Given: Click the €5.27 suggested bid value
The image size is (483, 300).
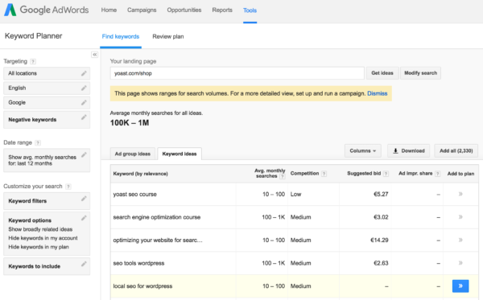Looking at the screenshot, I should 381,194.
